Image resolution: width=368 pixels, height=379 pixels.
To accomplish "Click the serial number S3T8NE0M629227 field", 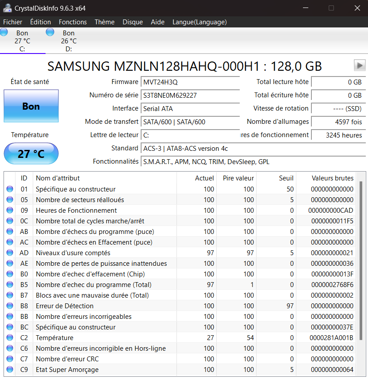I will [190, 95].
